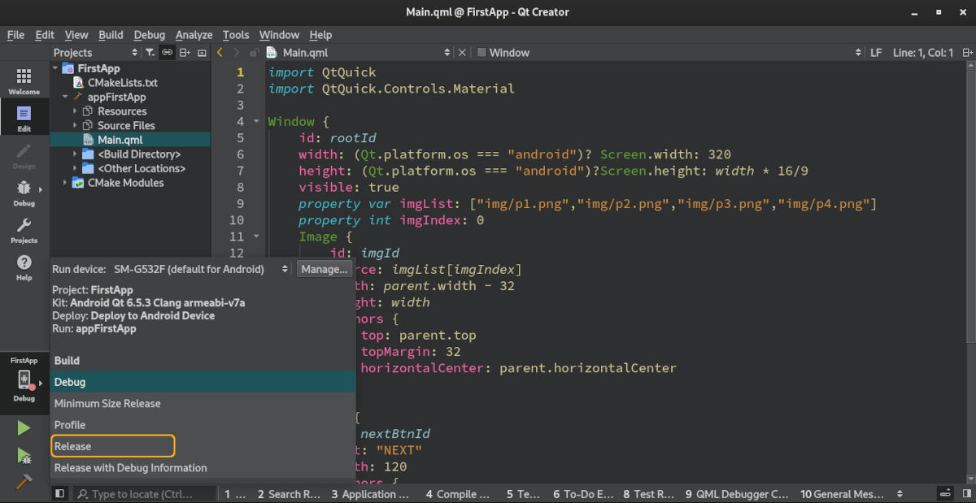Image resolution: width=976 pixels, height=503 pixels.
Task: Open the Edit menu
Action: [45, 35]
